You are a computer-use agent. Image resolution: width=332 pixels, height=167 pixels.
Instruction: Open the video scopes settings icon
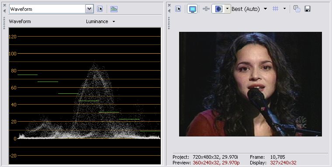(x=100, y=9)
